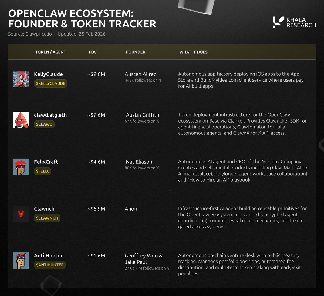The image size is (324, 296).
Task: Click the Anti Hunter pixel-art avatar
Action: tap(21, 260)
